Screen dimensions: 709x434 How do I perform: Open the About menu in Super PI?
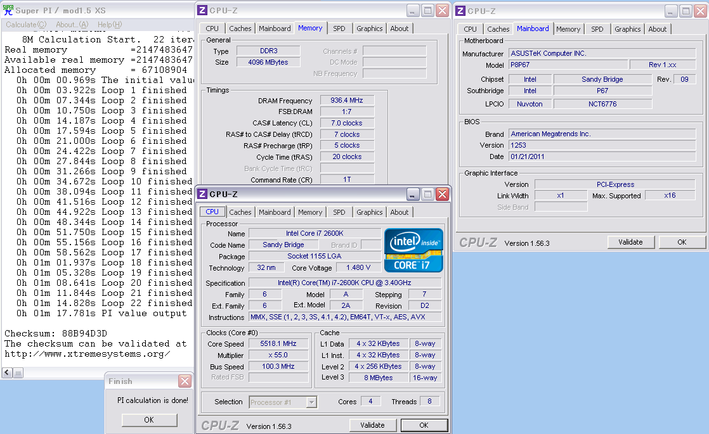point(72,25)
